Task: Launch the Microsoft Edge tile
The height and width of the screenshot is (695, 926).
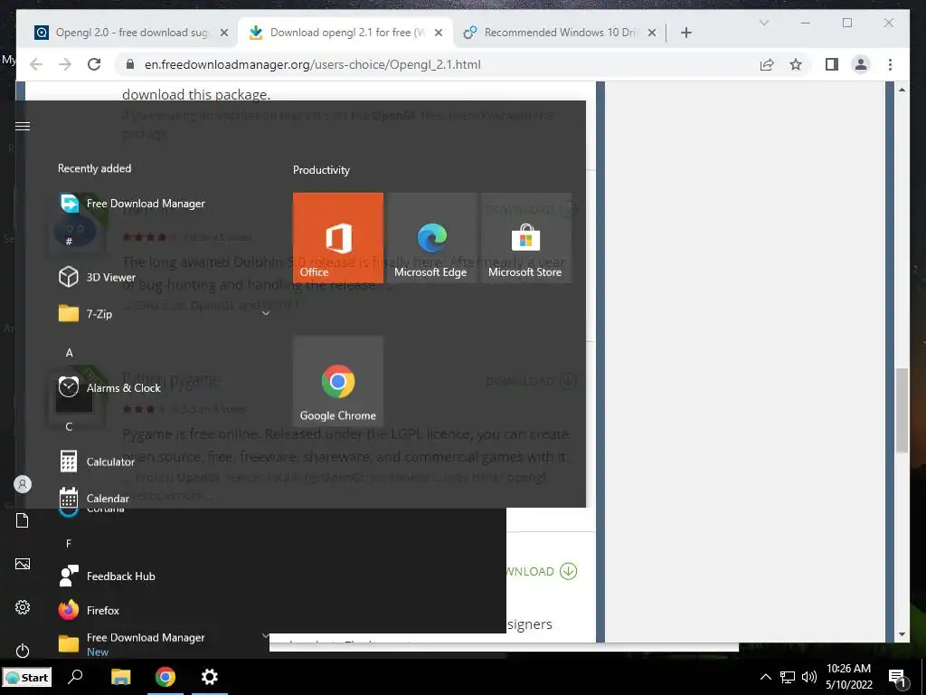Action: 431,238
